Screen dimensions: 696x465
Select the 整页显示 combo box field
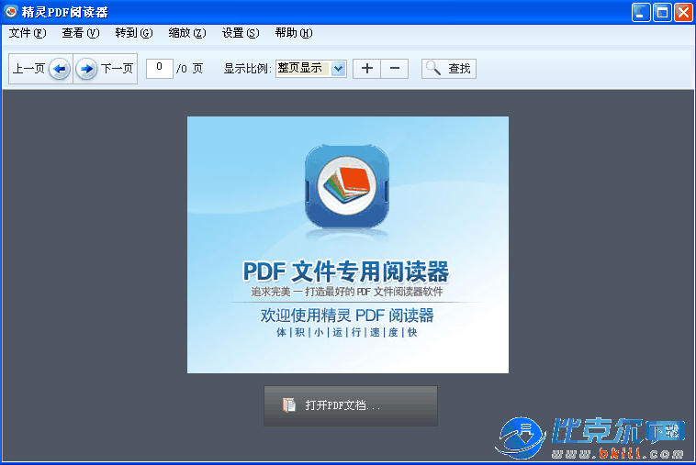(x=302, y=69)
